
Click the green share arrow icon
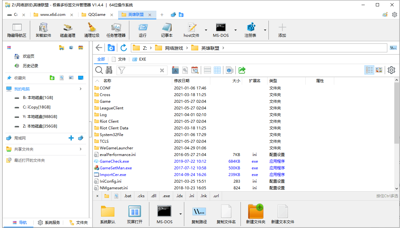(242, 70)
